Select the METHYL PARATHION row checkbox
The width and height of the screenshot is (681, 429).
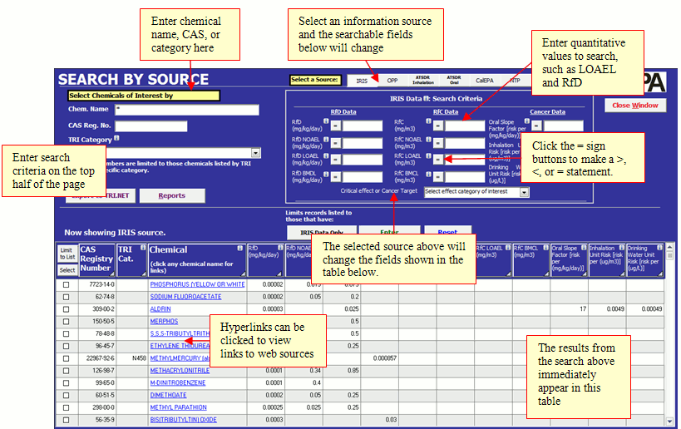(x=67, y=407)
